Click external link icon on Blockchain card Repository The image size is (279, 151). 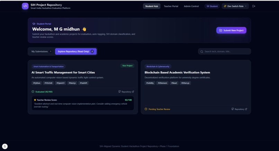click(x=246, y=109)
